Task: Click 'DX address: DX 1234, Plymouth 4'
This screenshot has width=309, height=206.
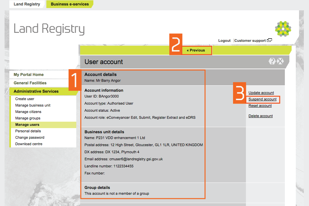Action: click(112, 152)
